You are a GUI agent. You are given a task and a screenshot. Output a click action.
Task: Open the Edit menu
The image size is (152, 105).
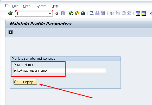click(x=15, y=6)
